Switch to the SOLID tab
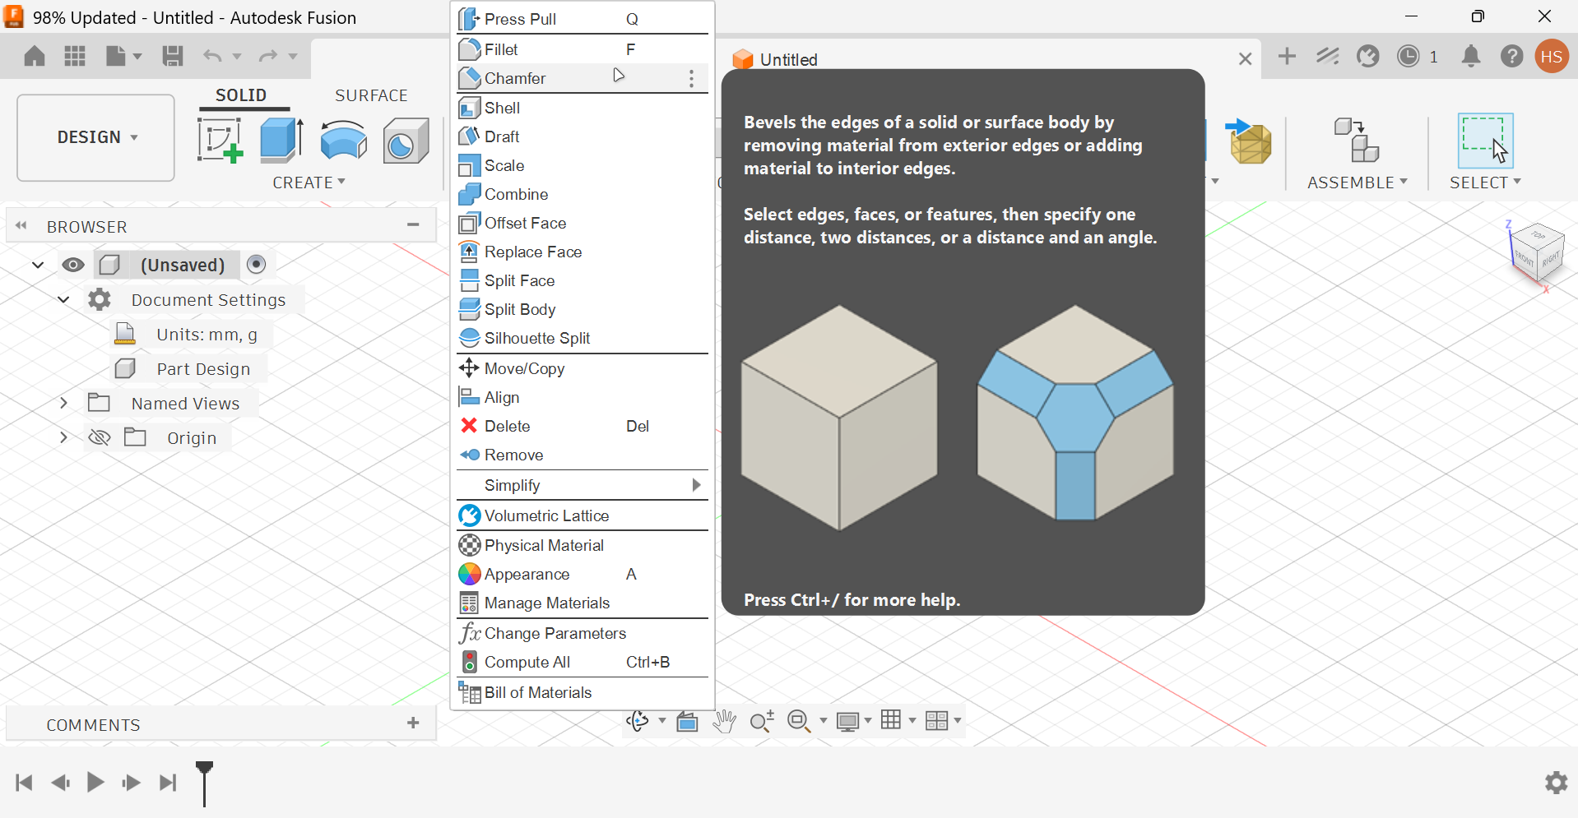 [x=241, y=95]
